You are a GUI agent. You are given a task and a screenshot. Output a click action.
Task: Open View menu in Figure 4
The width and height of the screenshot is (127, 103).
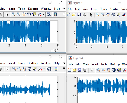pos(86,64)
